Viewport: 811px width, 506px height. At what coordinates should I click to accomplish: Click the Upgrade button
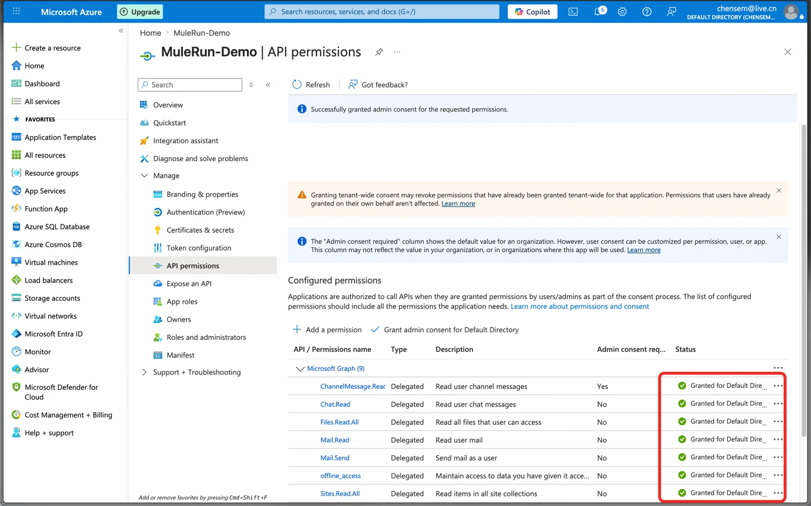140,12
